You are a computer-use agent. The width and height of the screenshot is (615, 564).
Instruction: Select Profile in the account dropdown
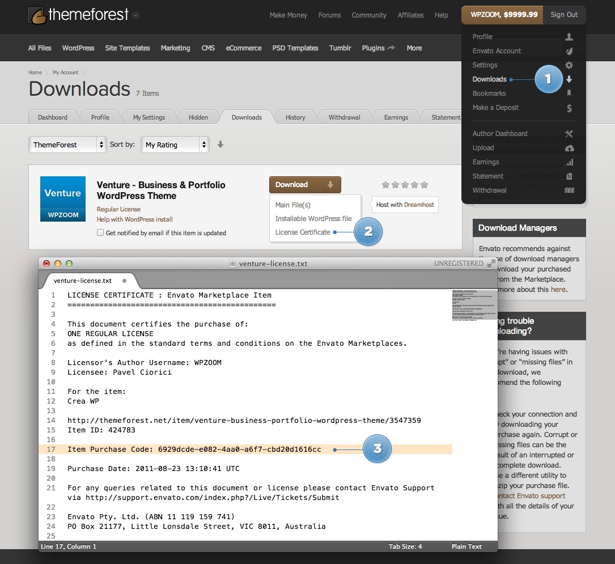point(482,36)
